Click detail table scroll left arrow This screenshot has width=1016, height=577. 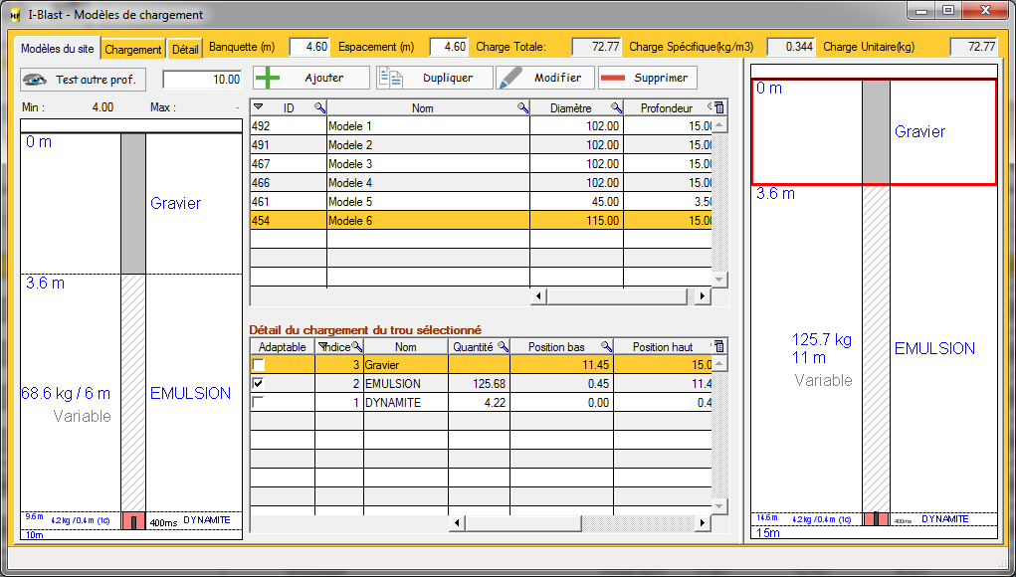457,522
